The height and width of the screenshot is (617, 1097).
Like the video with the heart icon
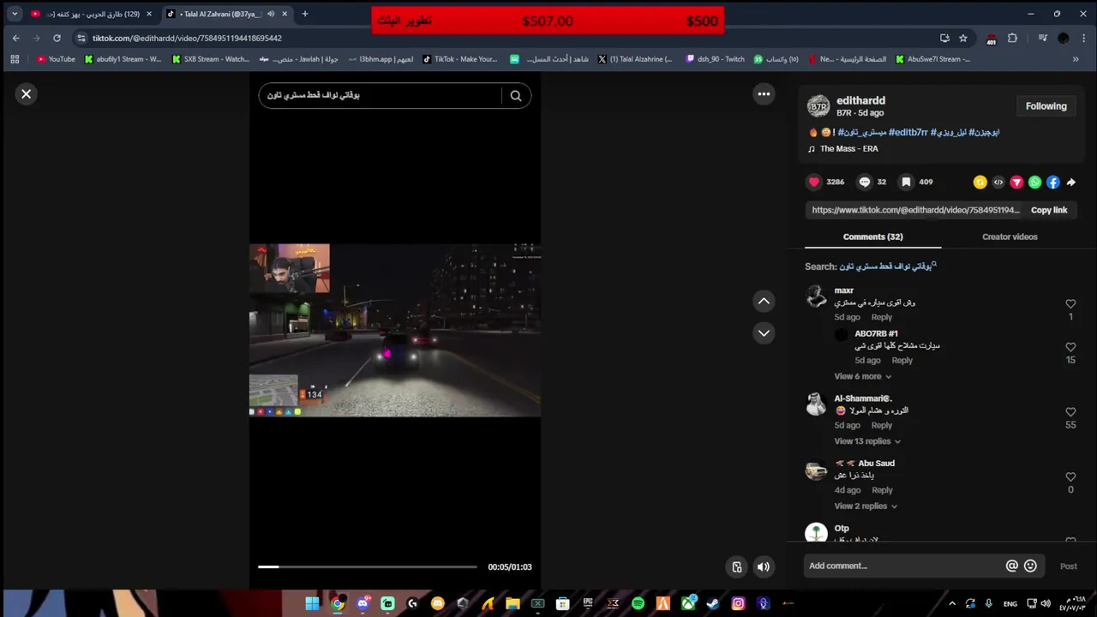[x=814, y=182]
